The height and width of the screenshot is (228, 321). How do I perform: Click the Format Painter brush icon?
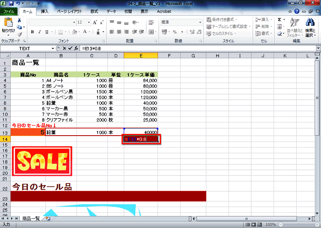tap(19, 34)
